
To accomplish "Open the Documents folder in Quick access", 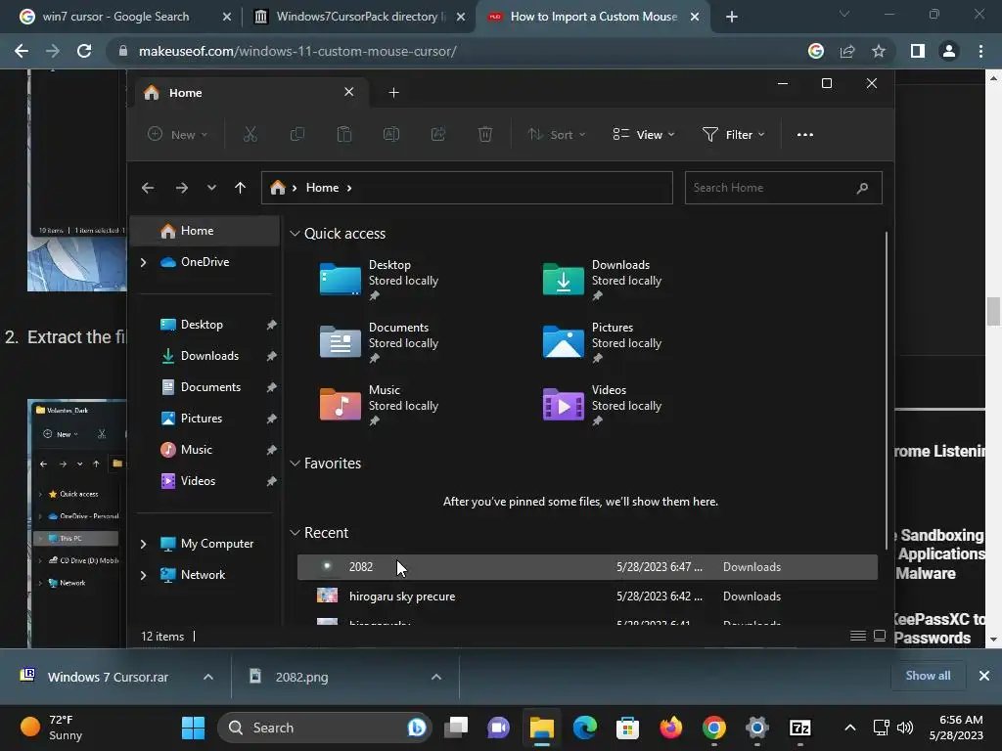I will tap(379, 342).
